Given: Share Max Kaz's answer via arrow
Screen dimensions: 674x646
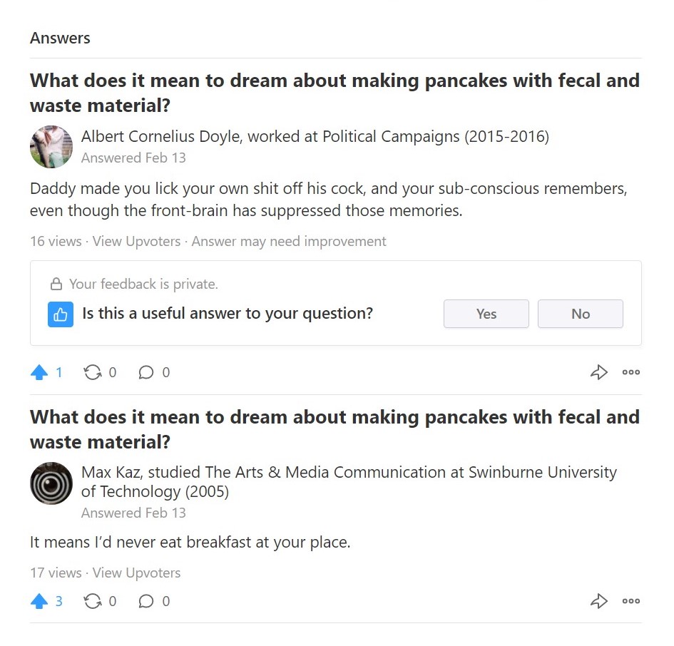Looking at the screenshot, I should pos(598,602).
